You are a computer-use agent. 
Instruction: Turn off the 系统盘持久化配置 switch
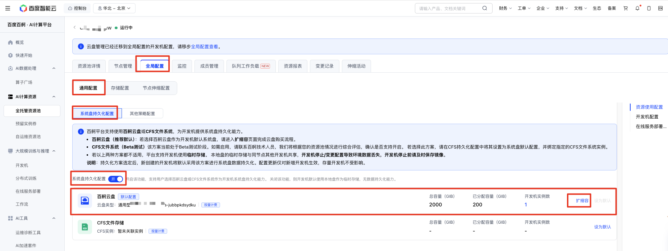click(x=115, y=179)
